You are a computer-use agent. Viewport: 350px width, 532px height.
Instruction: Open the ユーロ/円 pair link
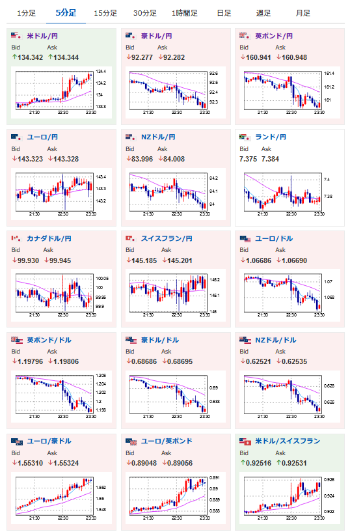pyautogui.click(x=42, y=137)
